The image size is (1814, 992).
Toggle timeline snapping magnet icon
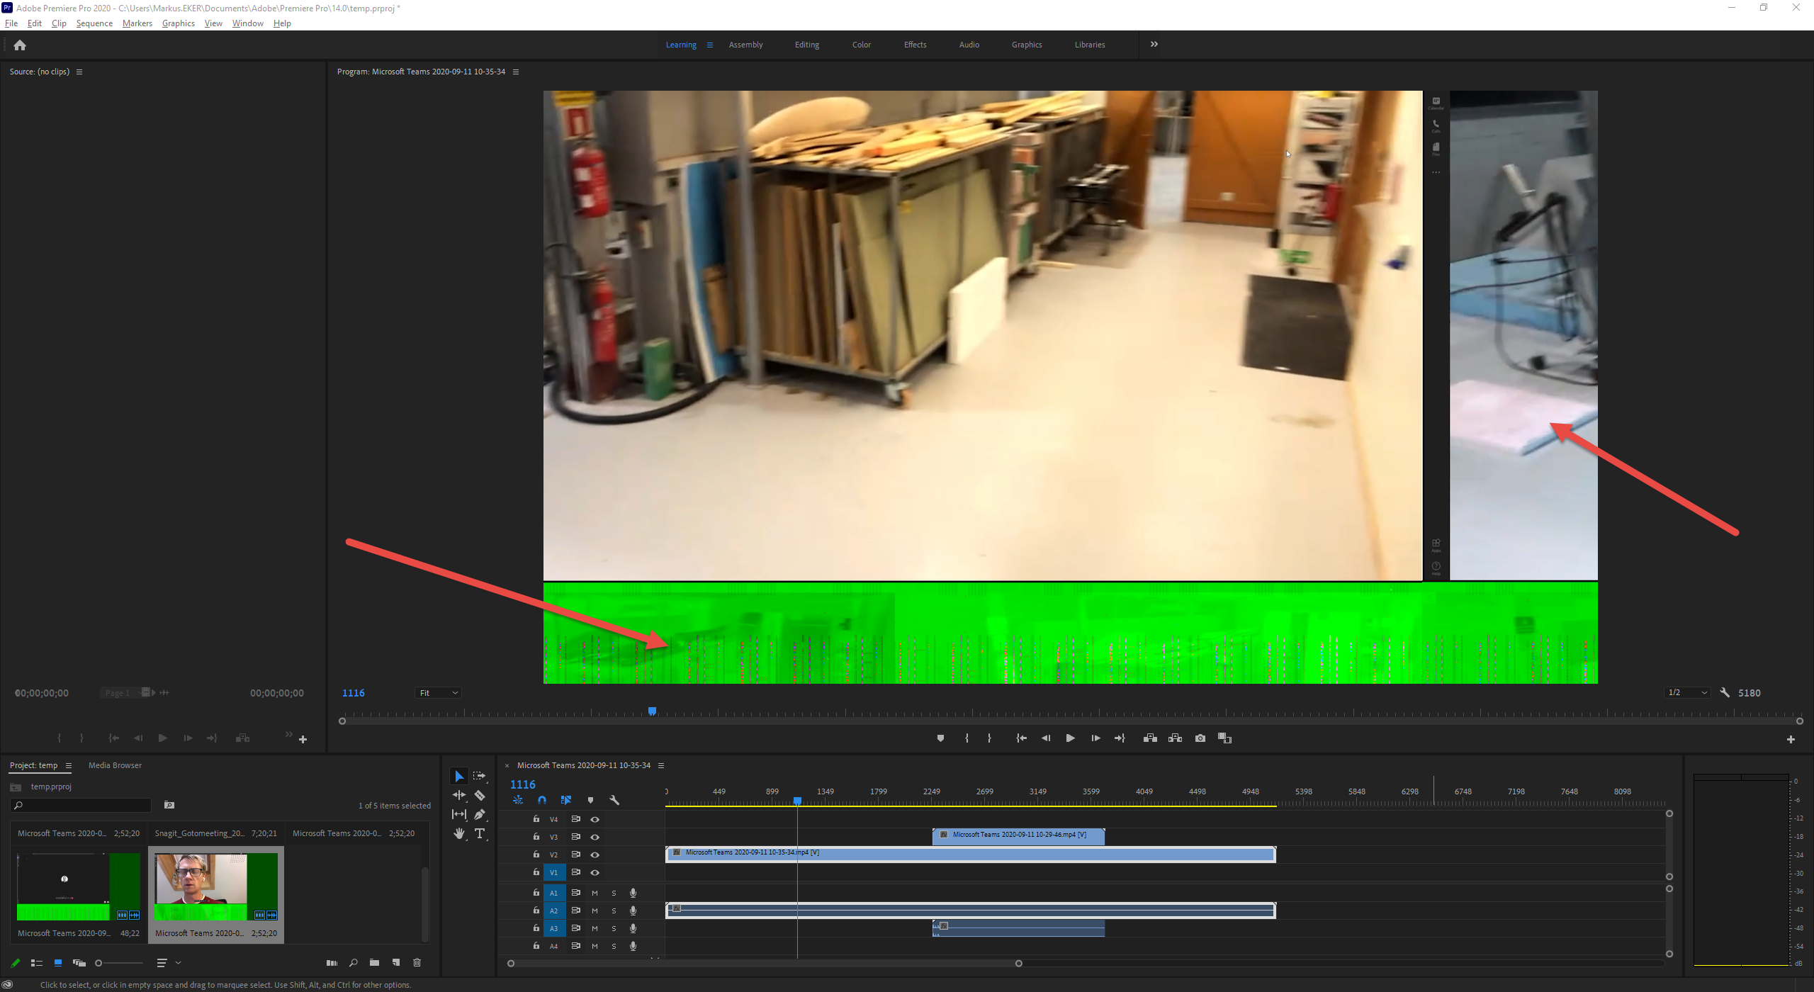tap(542, 801)
